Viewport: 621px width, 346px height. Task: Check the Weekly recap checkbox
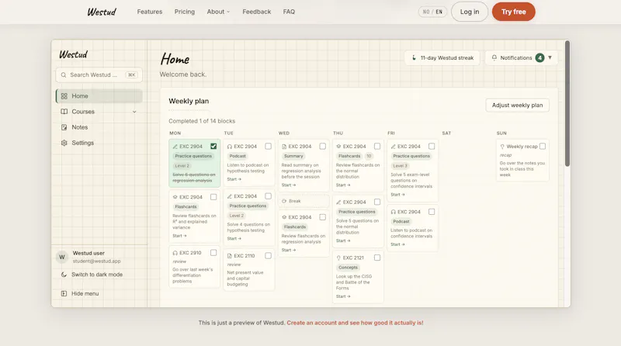click(543, 146)
